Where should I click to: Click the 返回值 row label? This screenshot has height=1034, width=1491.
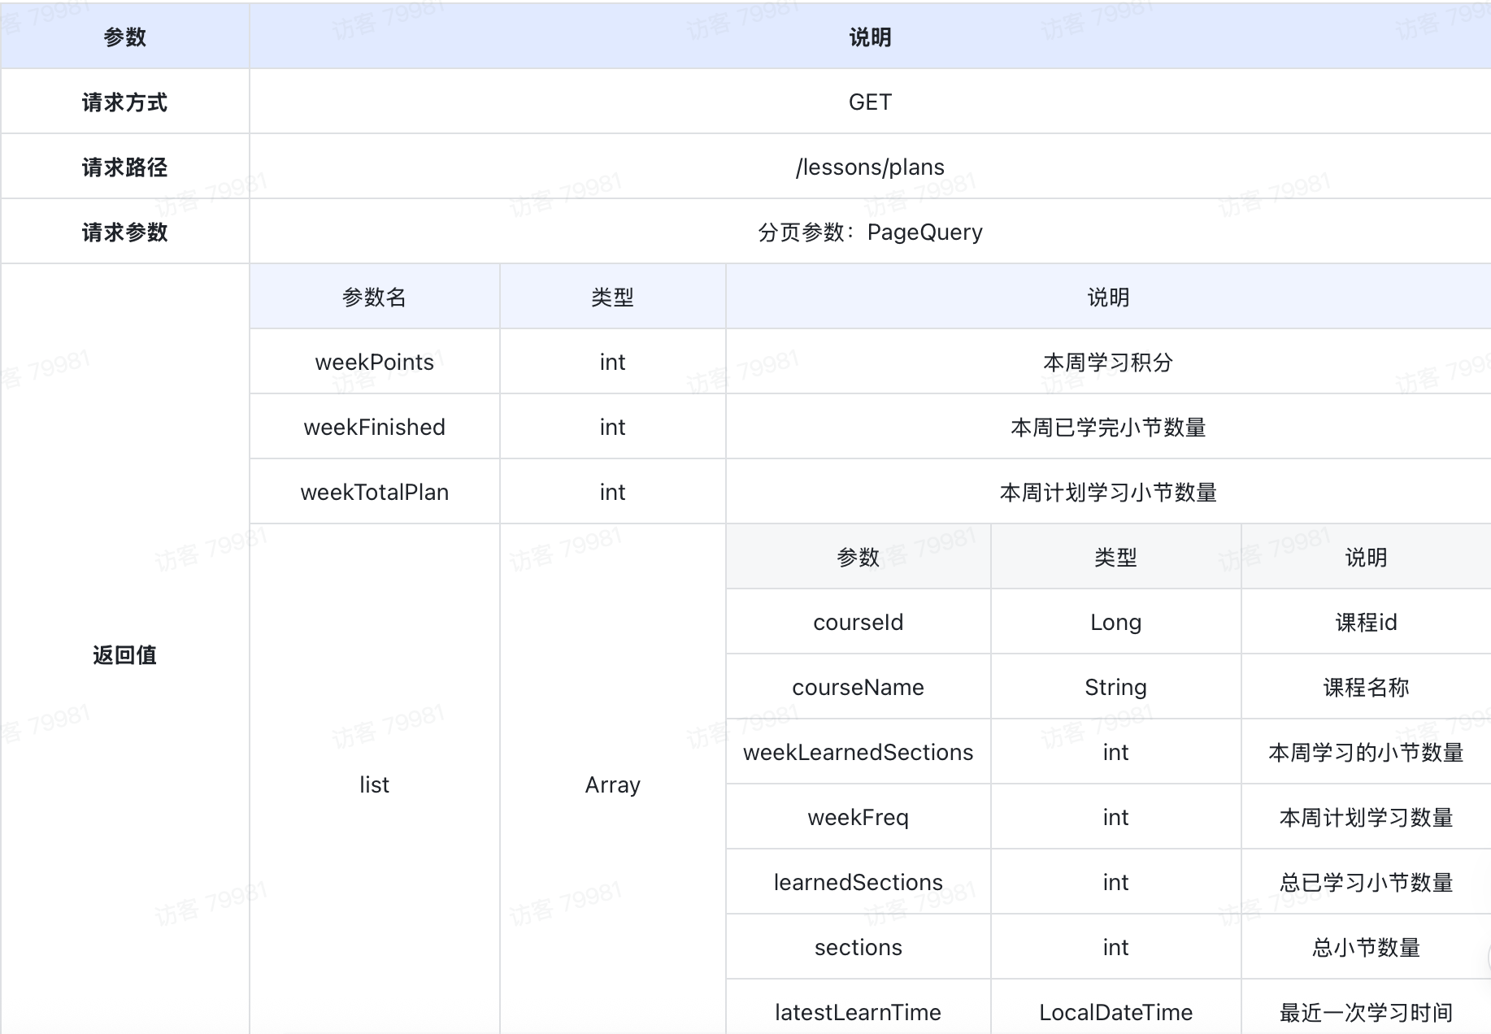124,655
